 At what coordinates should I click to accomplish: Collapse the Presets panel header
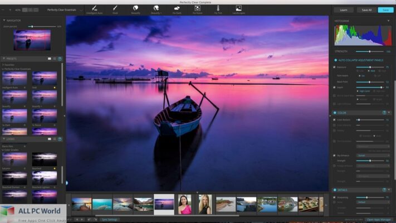3,58
